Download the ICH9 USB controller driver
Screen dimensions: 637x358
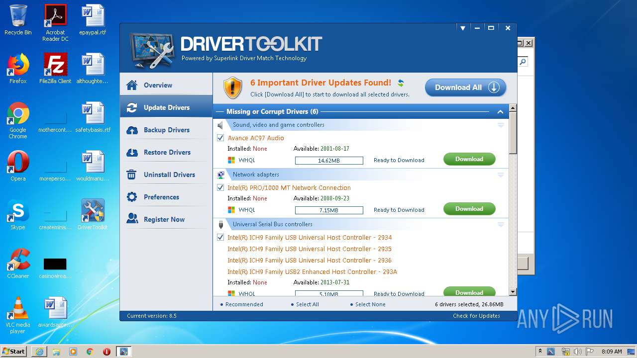469,291
